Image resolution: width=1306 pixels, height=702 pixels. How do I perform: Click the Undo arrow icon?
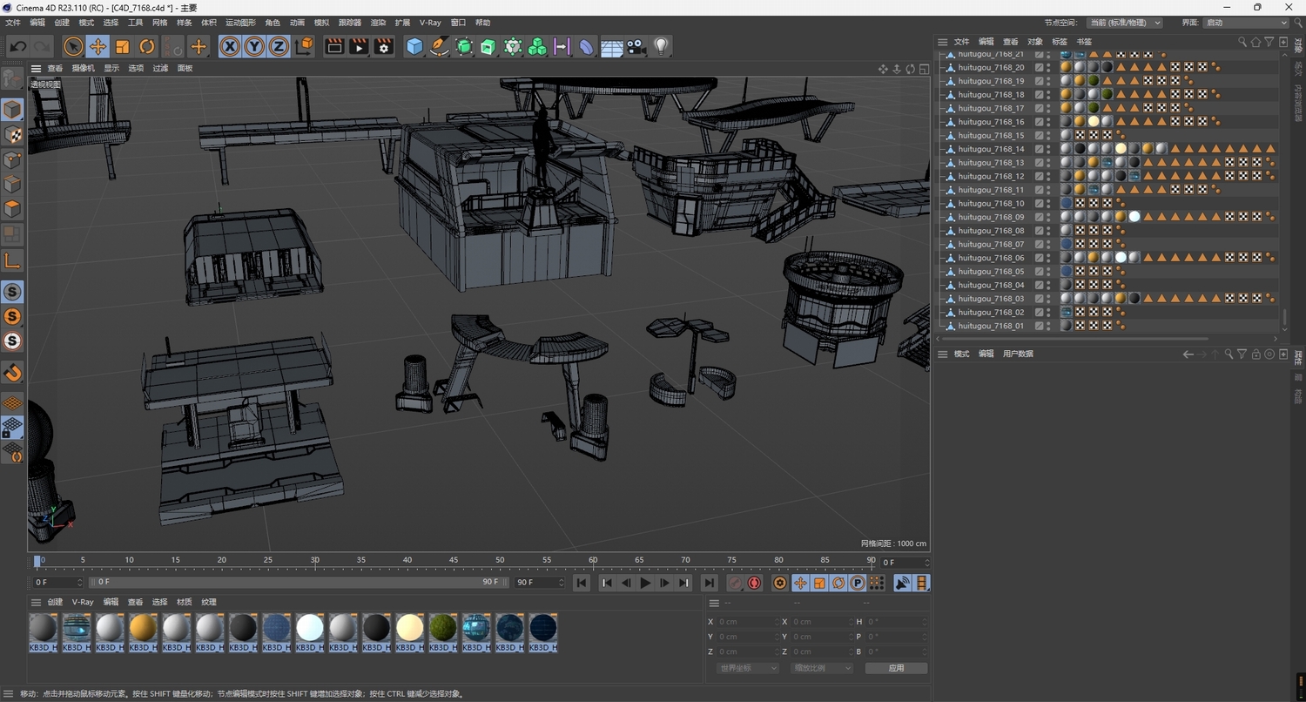coord(18,47)
